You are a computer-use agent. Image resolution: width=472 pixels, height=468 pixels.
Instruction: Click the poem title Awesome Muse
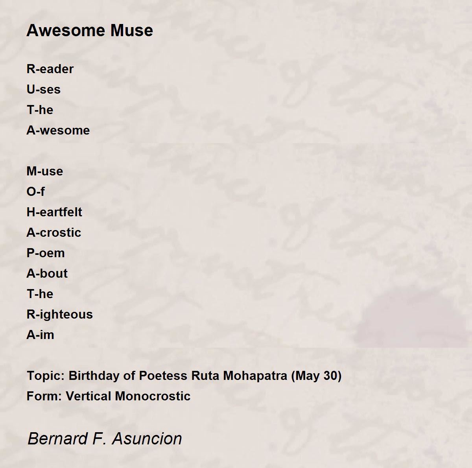pos(90,30)
